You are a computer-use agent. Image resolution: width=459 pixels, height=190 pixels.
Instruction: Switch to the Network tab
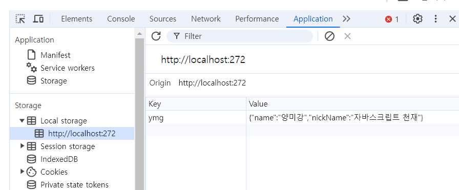206,19
